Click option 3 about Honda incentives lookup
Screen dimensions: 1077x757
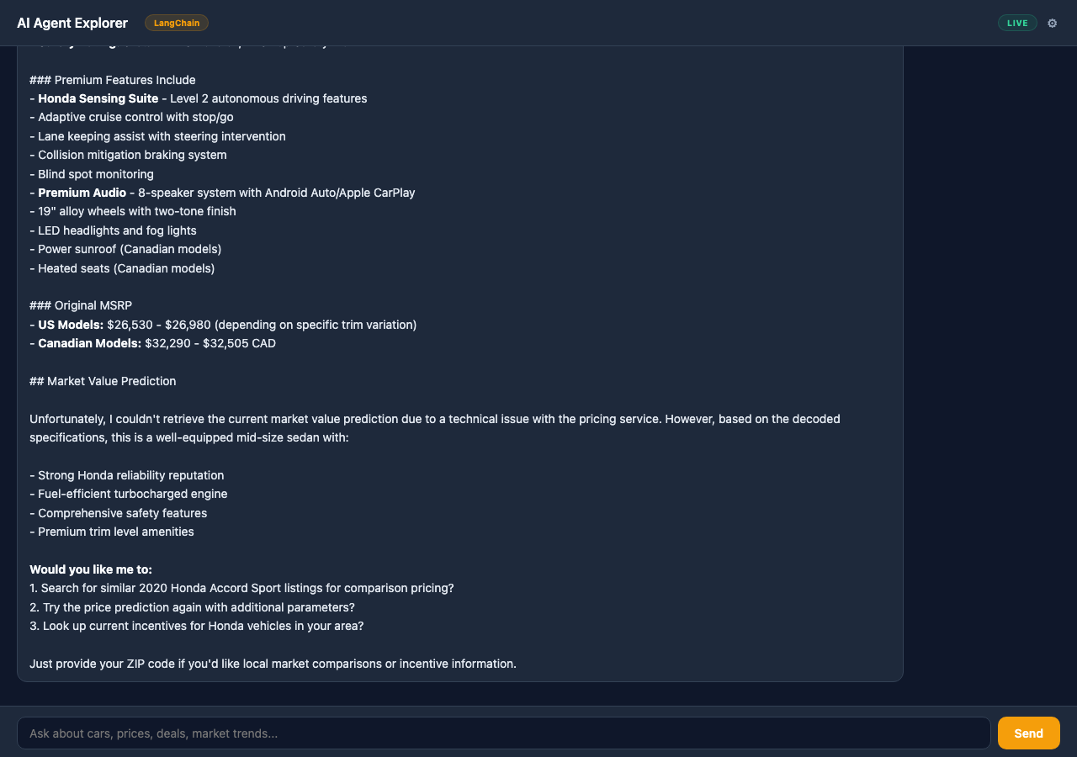point(196,626)
